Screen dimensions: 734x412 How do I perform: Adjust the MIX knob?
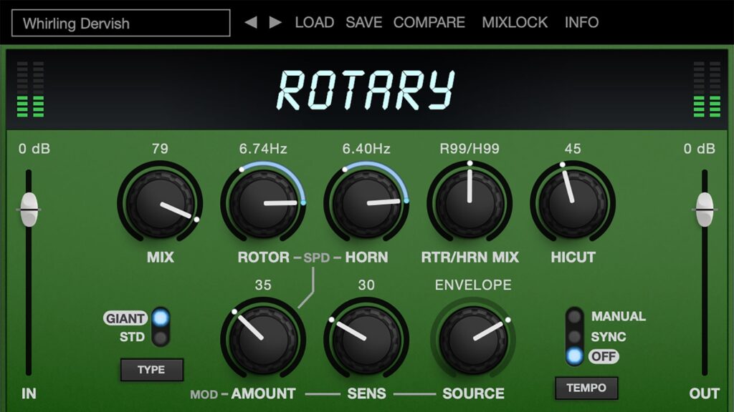pyautogui.click(x=162, y=202)
